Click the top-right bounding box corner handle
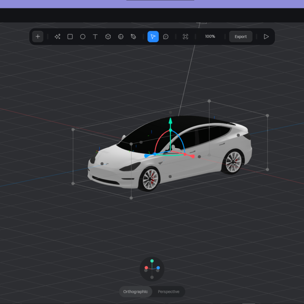 click(268, 116)
